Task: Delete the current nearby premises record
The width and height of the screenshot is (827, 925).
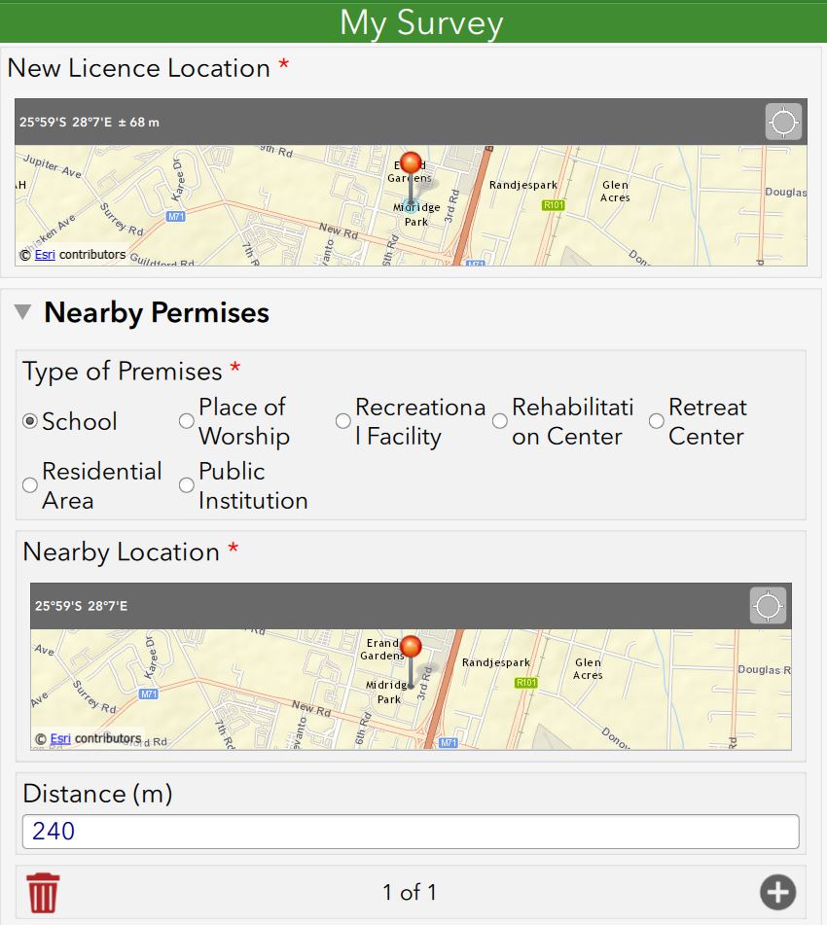Action: [43, 892]
